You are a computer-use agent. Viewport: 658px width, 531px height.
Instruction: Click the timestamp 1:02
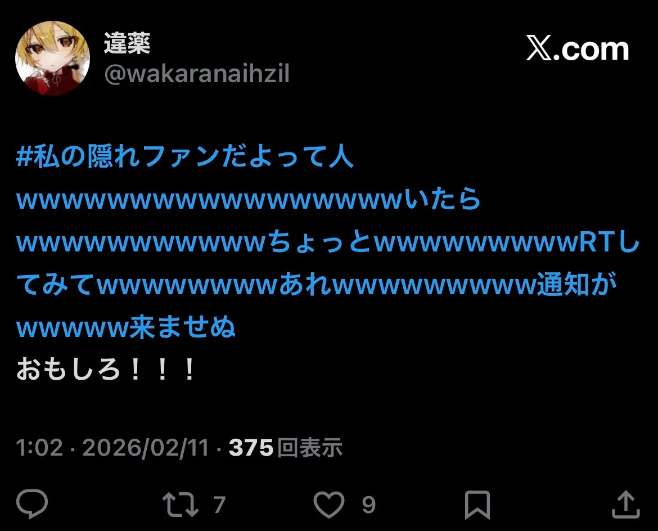(39, 447)
